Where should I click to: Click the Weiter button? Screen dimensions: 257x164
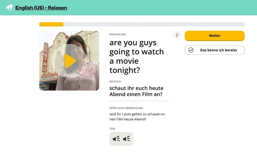[215, 36]
